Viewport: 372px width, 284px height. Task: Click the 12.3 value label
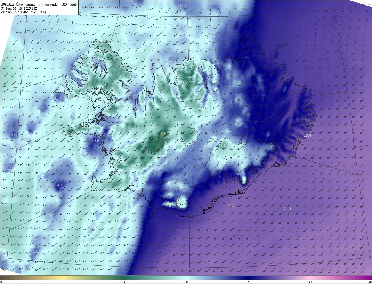click(173, 60)
